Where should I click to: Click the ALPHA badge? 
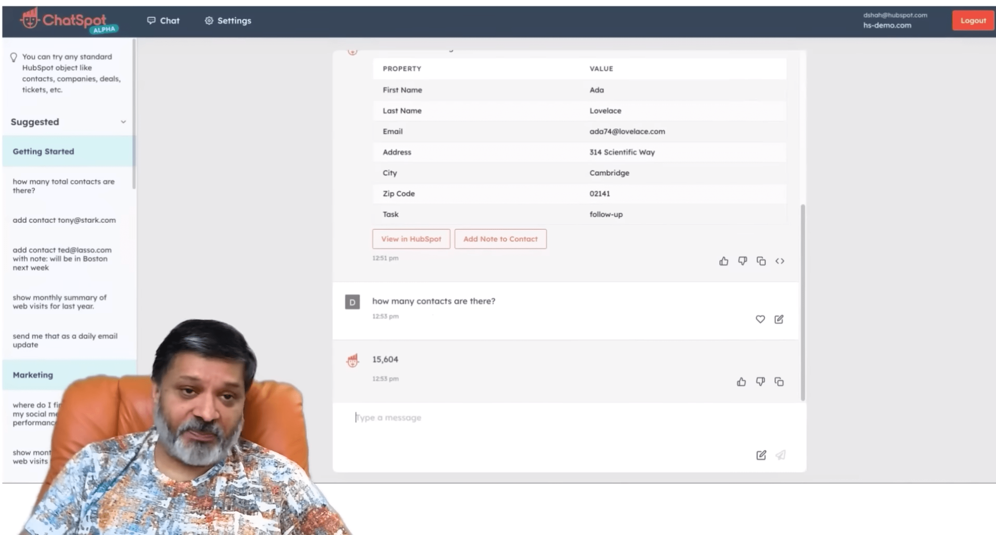[104, 29]
